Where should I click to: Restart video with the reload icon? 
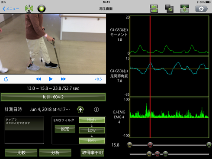click(x=6, y=79)
